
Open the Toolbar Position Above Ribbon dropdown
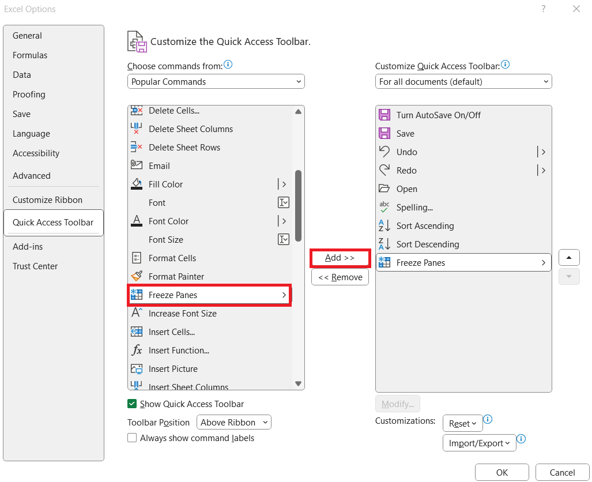(x=234, y=422)
